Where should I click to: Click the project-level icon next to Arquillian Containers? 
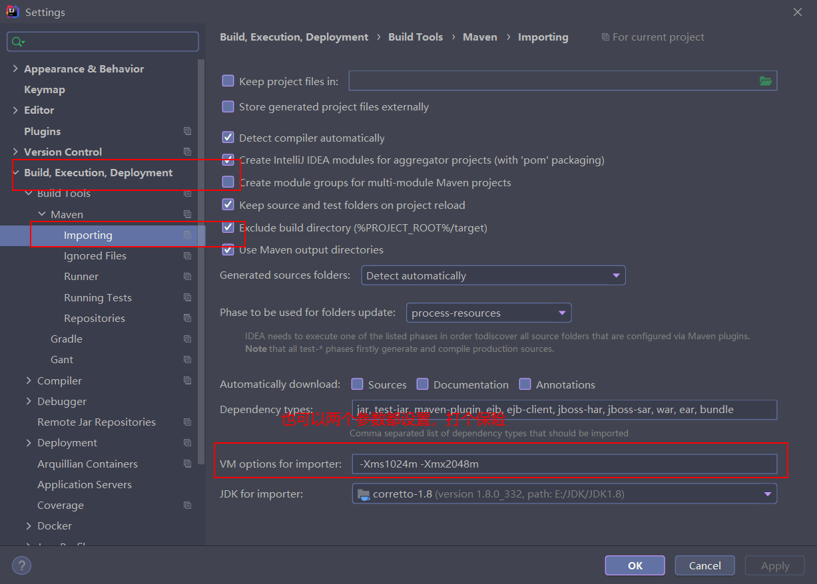187,464
